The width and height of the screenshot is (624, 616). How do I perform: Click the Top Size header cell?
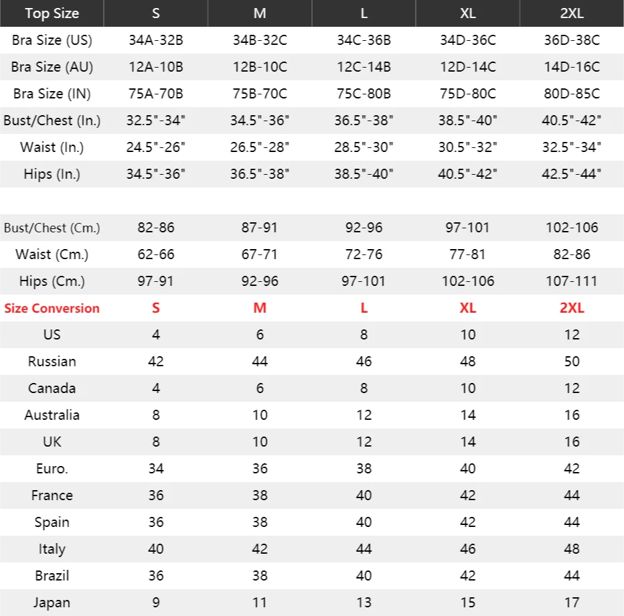point(52,13)
